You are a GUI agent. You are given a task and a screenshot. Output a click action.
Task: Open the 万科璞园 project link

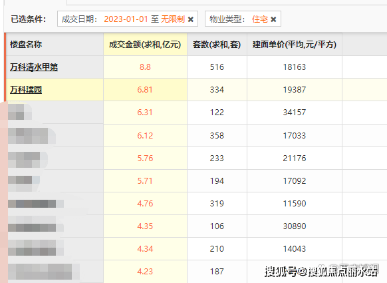tap(26, 89)
